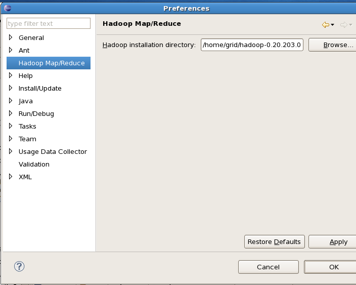
Task: Select the Validation preferences entry
Action: (x=34, y=165)
